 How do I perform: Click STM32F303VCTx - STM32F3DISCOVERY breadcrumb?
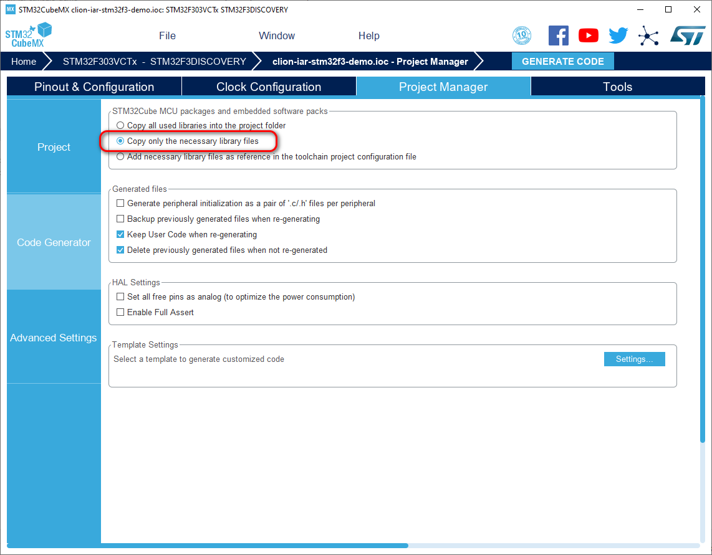155,61
